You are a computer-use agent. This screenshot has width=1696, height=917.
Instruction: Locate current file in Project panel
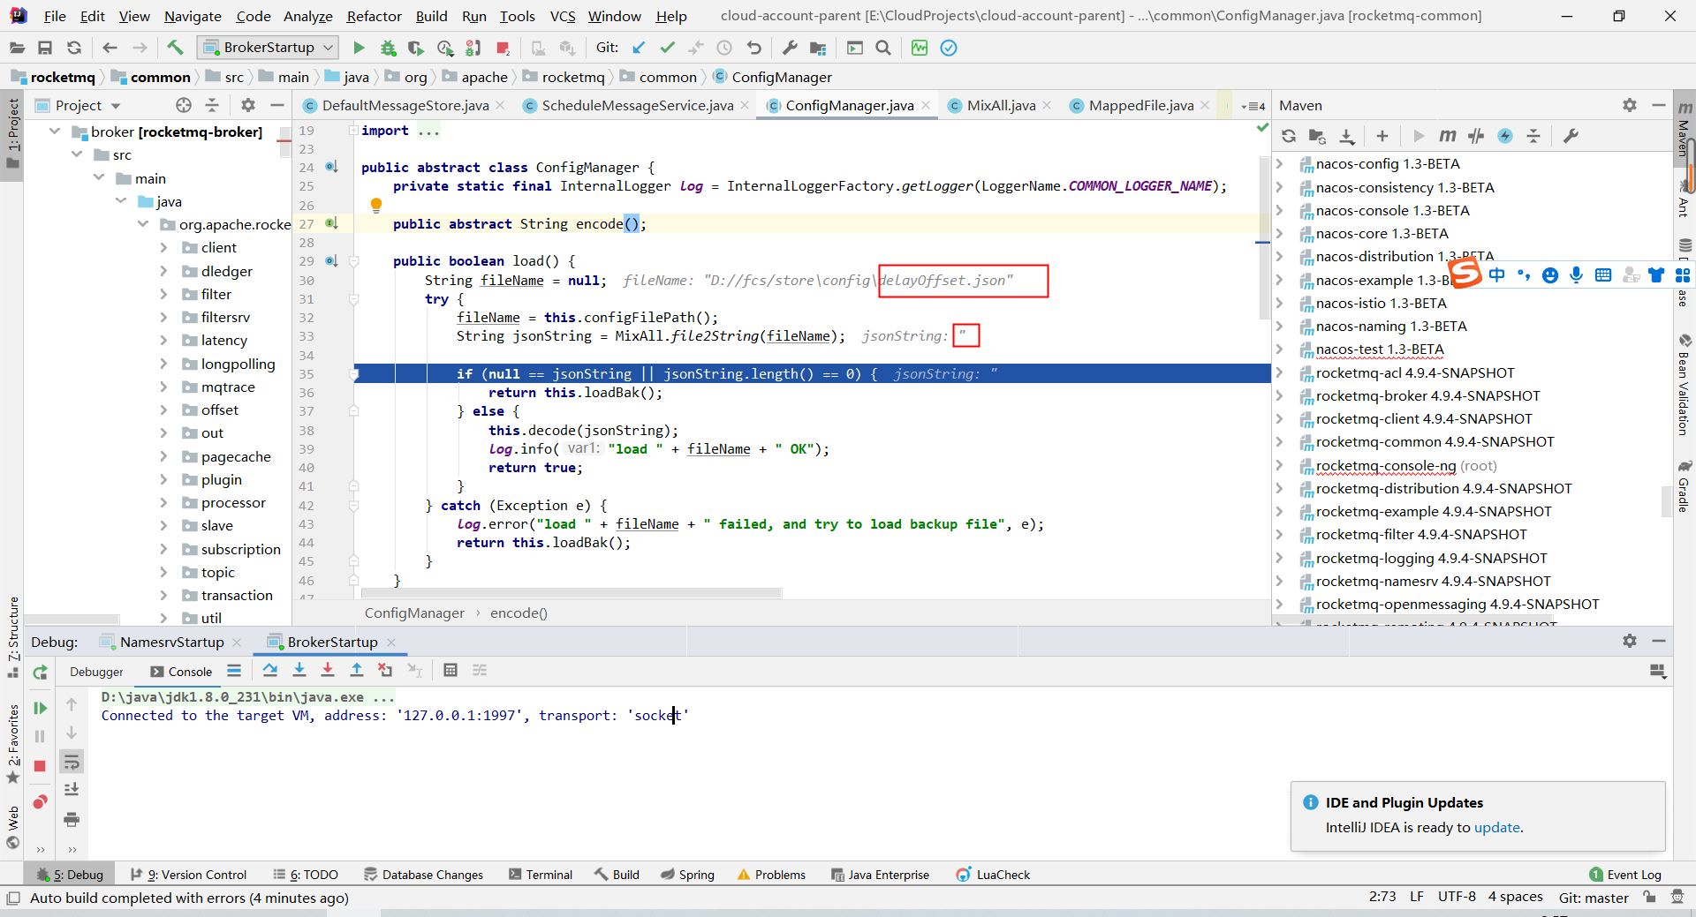click(x=183, y=105)
